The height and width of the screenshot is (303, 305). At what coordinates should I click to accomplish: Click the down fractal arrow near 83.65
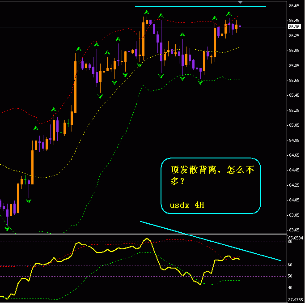coord(7,228)
